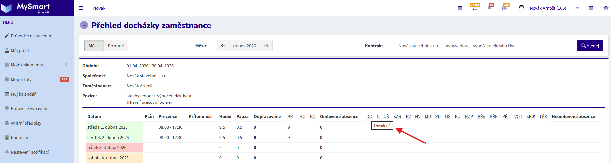Expand the Novák Arnošt user dropdown arrow
611x163 pixels.
pos(578,8)
